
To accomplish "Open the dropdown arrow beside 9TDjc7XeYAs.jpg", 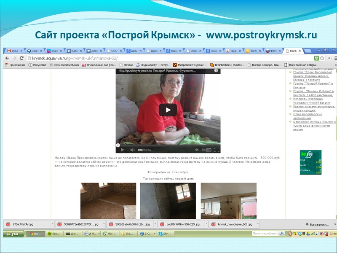I will [x=52, y=224].
